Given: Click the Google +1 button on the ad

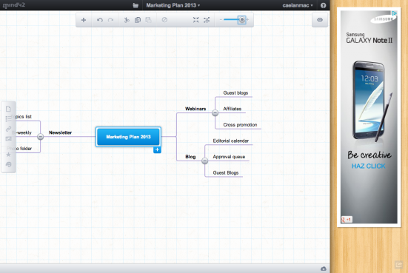Looking at the screenshot, I should tap(347, 220).
